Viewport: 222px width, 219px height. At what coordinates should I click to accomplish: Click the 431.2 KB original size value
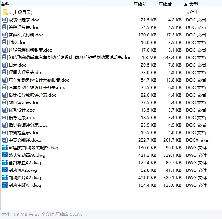coord(147,155)
